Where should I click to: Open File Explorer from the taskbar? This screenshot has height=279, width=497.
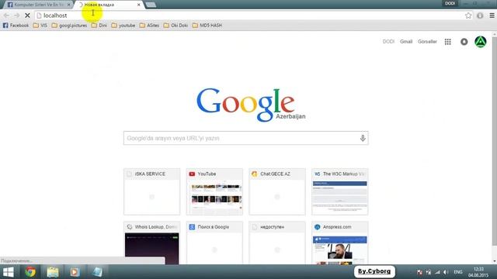pyautogui.click(x=53, y=272)
